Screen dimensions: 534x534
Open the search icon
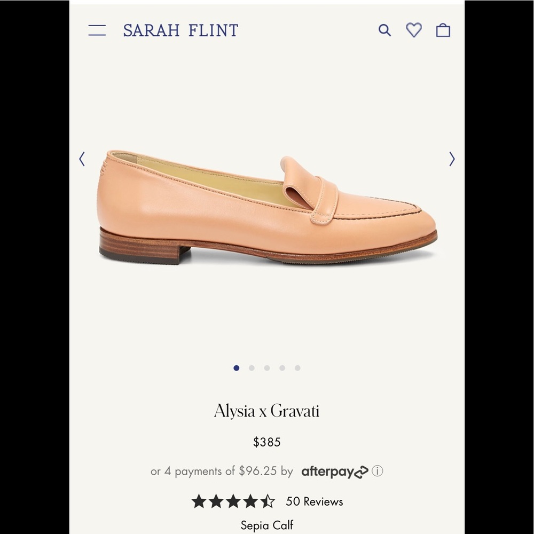[384, 30]
